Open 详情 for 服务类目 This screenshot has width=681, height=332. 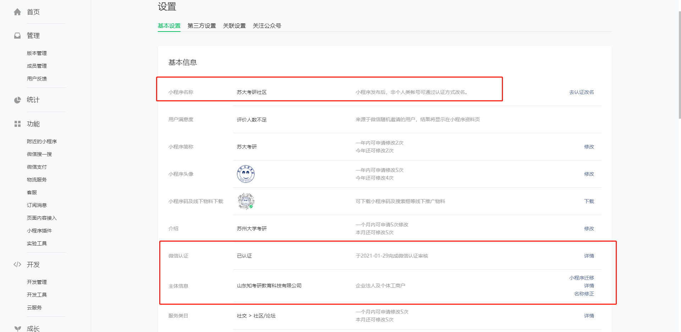click(x=589, y=316)
